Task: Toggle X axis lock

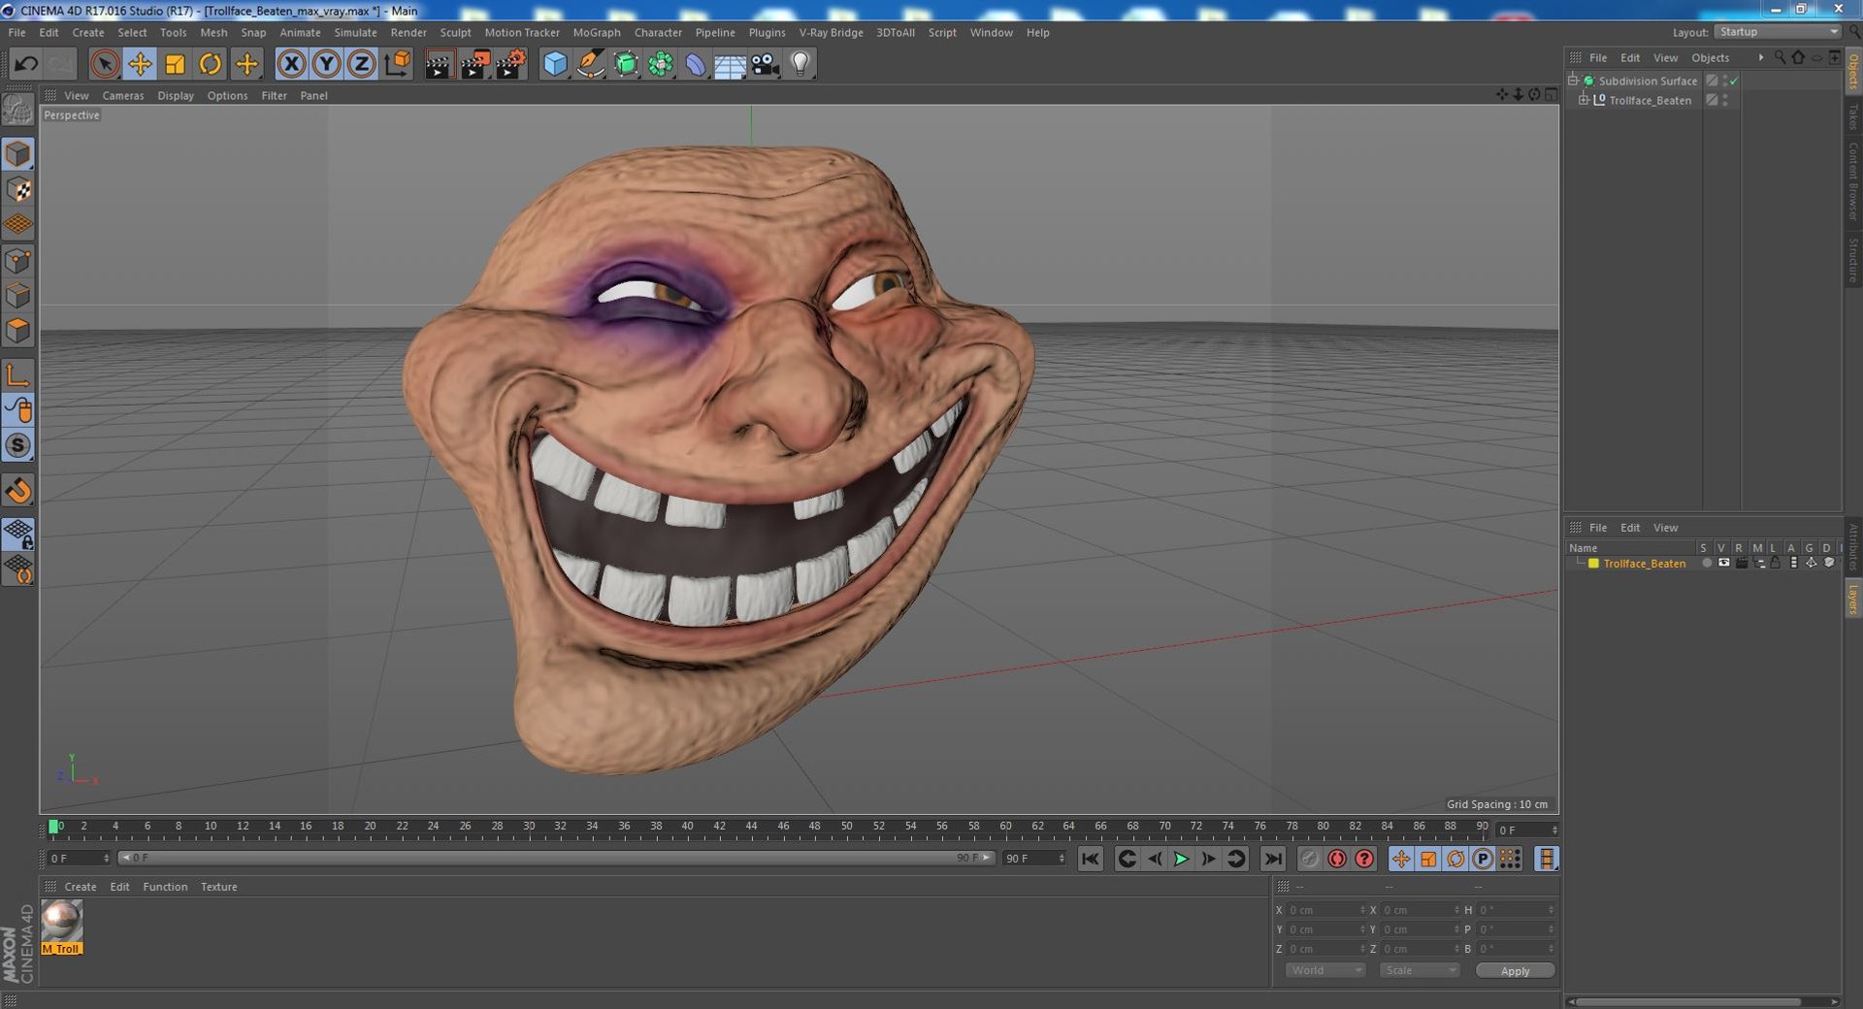Action: click(x=291, y=65)
